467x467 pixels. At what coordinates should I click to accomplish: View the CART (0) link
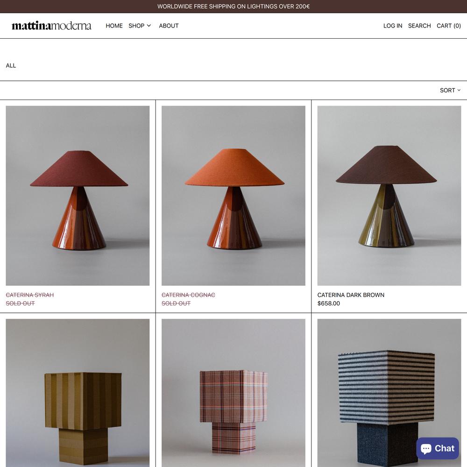coord(448,26)
